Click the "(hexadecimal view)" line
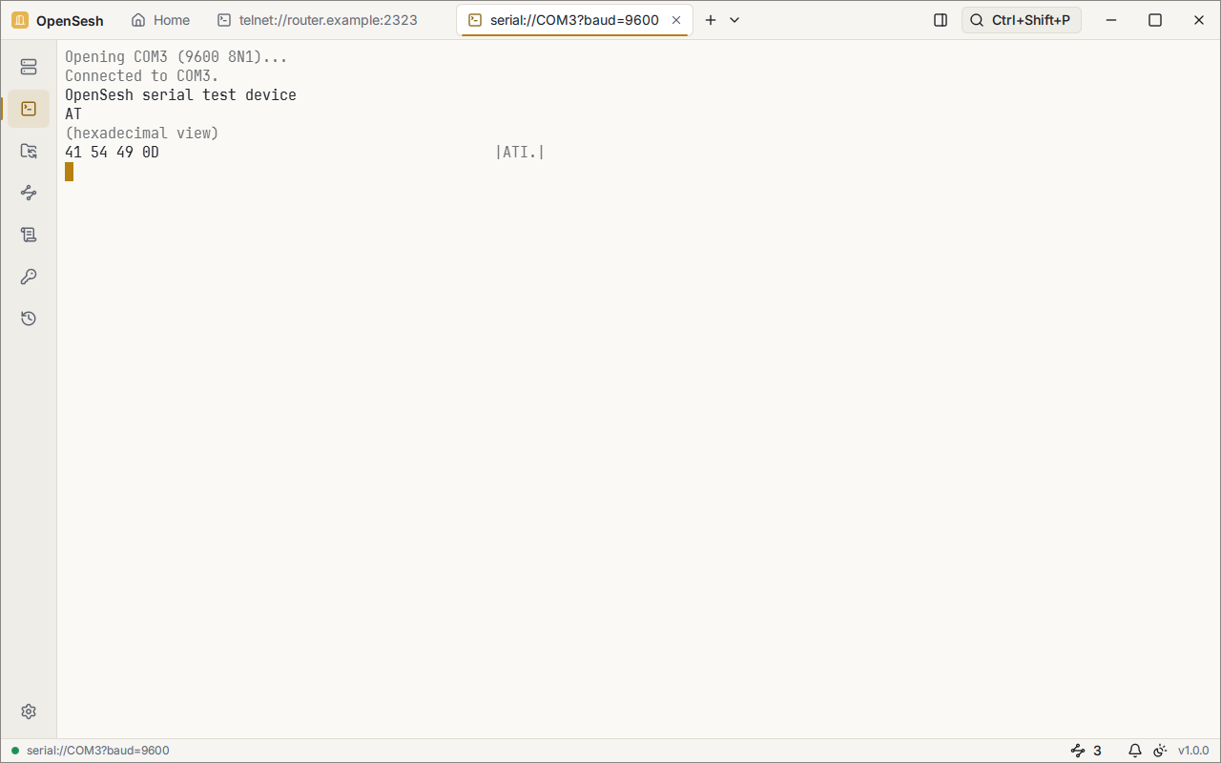Screen dimensions: 1221x763 142,134
